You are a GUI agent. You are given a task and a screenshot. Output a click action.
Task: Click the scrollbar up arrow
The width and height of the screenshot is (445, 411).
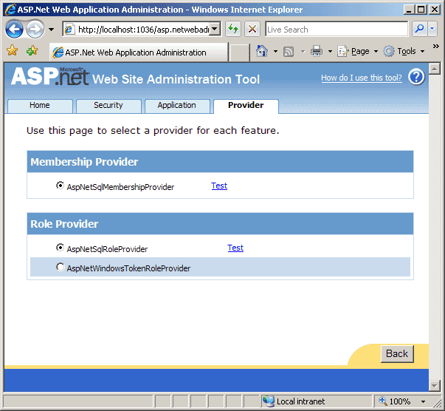(435, 69)
